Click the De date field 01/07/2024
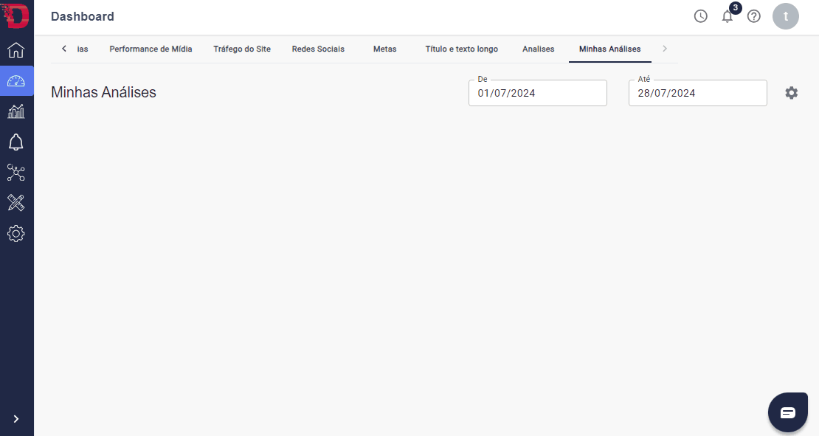Image resolution: width=819 pixels, height=436 pixels. coord(537,93)
